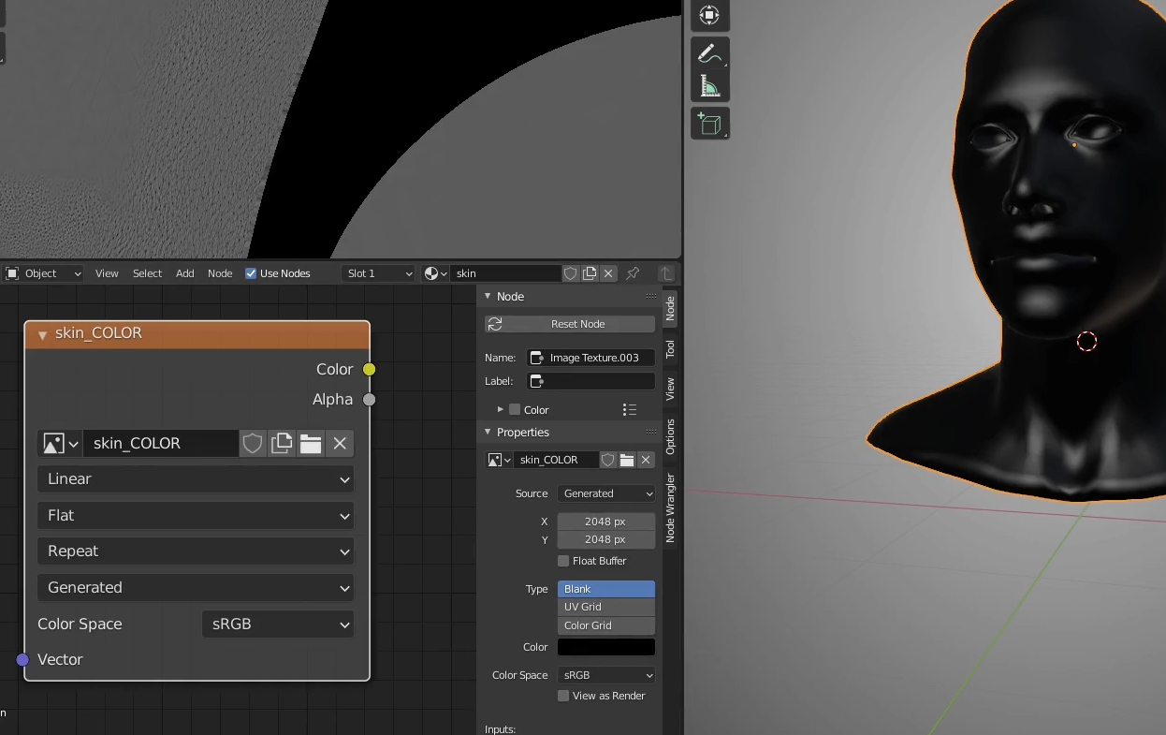
Task: Click the new material duplicate icon in header
Action: (x=590, y=273)
